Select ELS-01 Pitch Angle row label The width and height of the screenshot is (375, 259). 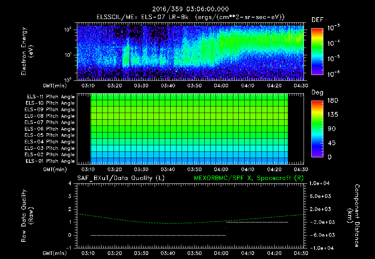50,161
